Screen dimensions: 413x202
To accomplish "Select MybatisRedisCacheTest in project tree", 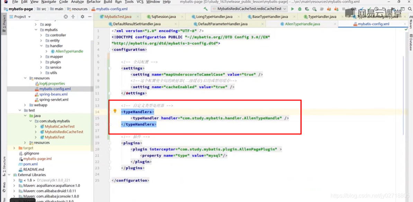I will click(x=64, y=132).
